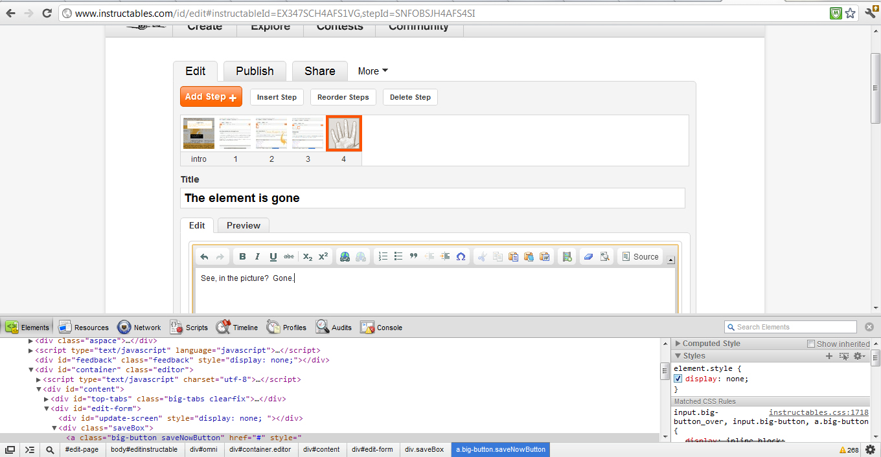Image resolution: width=881 pixels, height=457 pixels.
Task: Switch to the Share tab
Action: 320,71
